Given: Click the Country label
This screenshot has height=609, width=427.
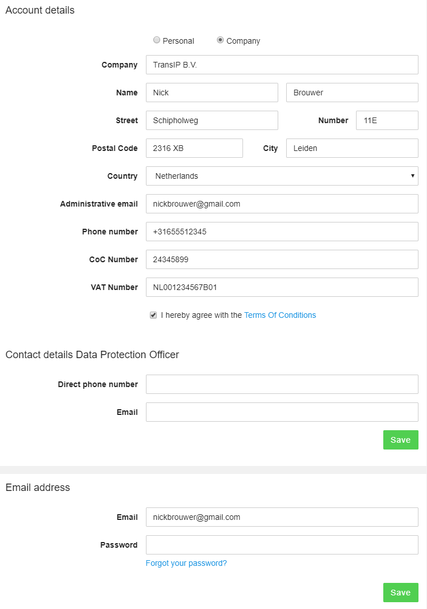Looking at the screenshot, I should pos(123,176).
